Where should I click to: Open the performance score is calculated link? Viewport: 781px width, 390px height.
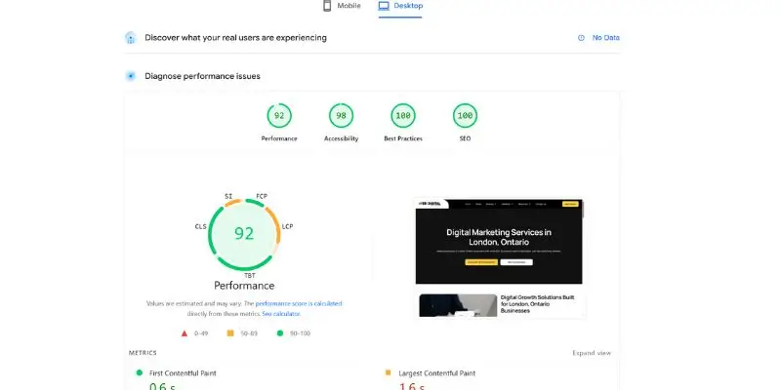(x=299, y=303)
